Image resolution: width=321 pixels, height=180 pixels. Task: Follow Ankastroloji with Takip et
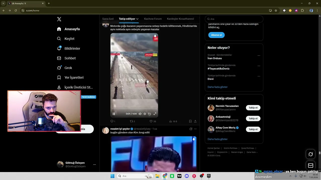[x=253, y=118]
